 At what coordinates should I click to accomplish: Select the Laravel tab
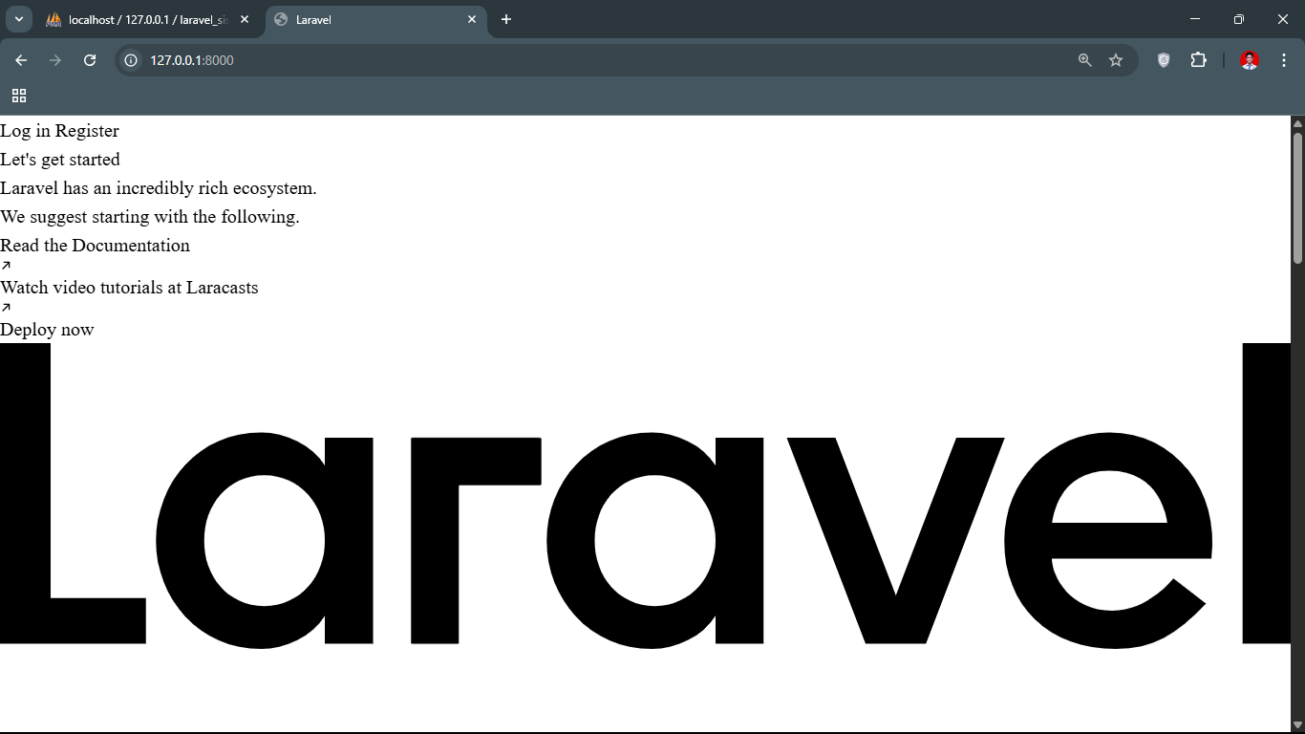pos(363,19)
